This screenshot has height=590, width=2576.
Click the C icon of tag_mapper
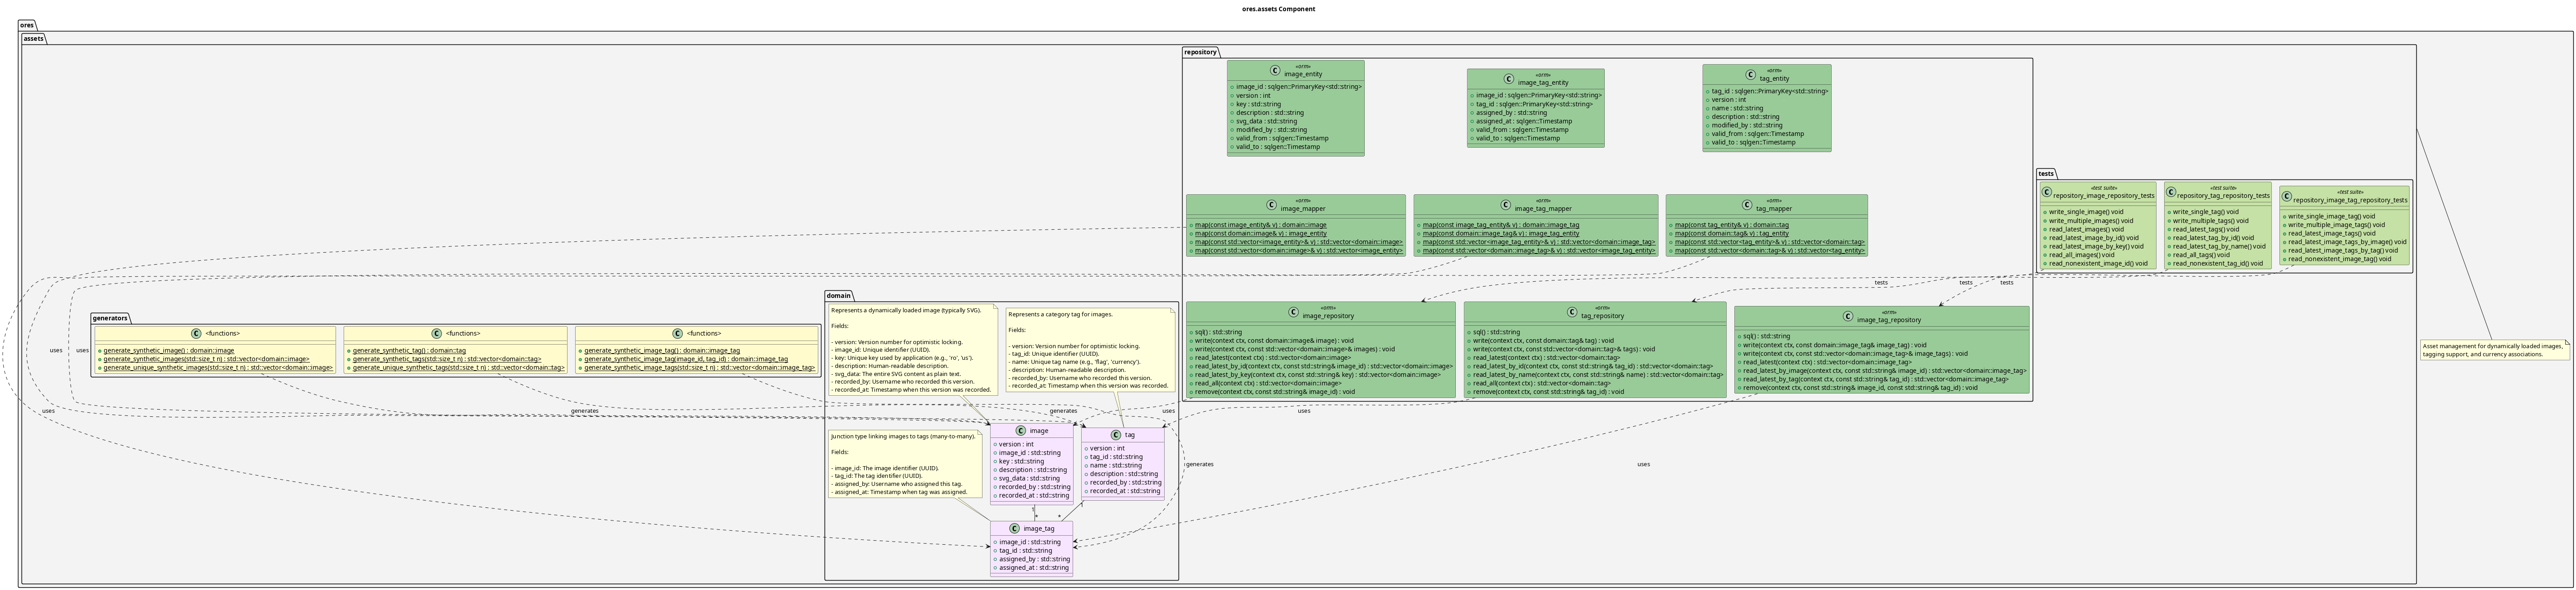(x=1747, y=205)
